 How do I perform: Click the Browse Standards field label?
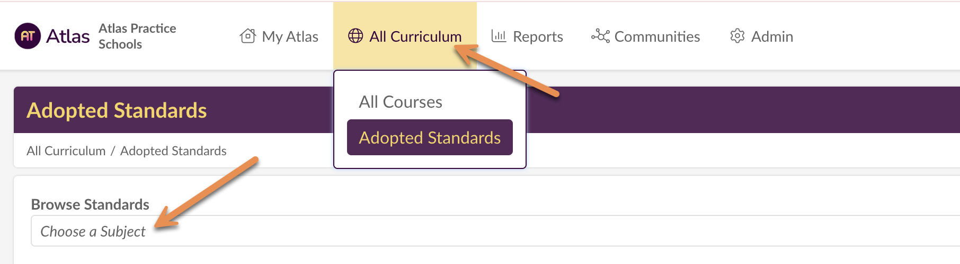(x=90, y=204)
